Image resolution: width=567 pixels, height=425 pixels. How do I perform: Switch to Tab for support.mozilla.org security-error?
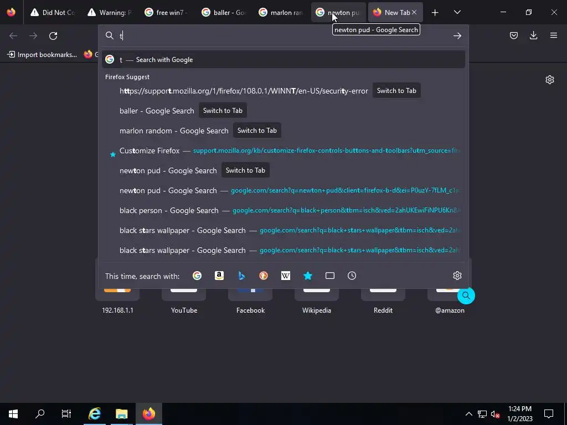pyautogui.click(x=396, y=91)
